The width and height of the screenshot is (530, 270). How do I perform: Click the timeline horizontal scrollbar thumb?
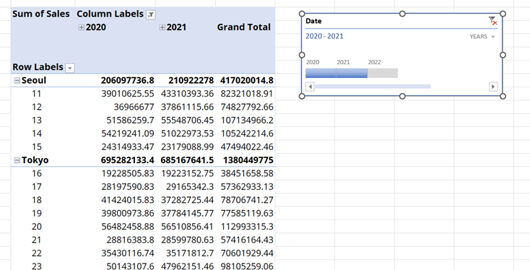coord(373,87)
